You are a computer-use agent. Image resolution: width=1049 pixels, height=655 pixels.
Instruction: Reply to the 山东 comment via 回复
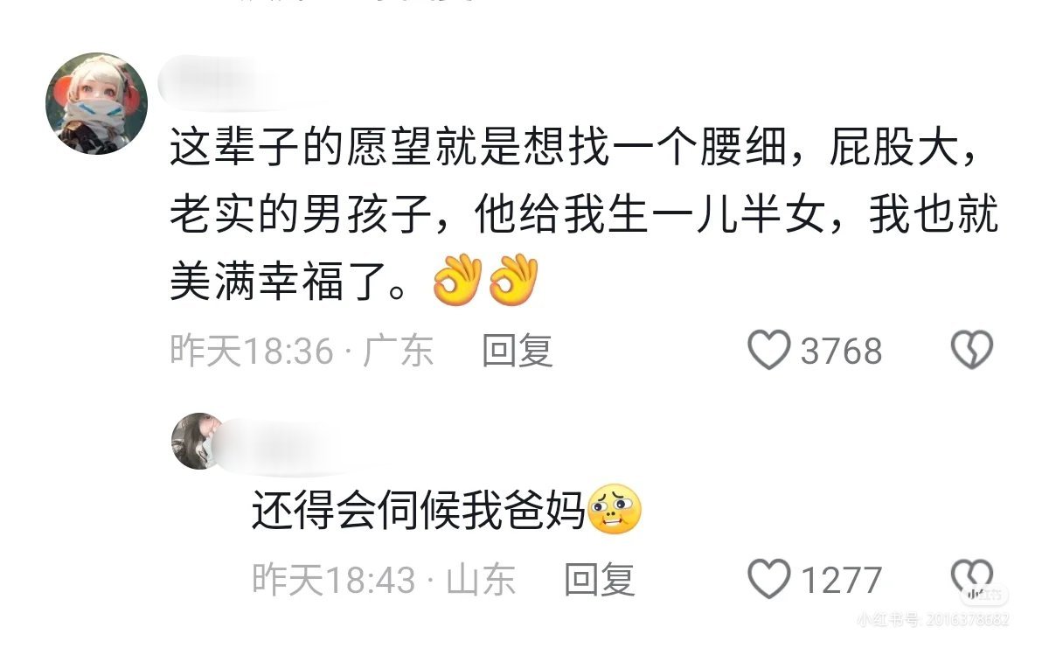pyautogui.click(x=600, y=579)
